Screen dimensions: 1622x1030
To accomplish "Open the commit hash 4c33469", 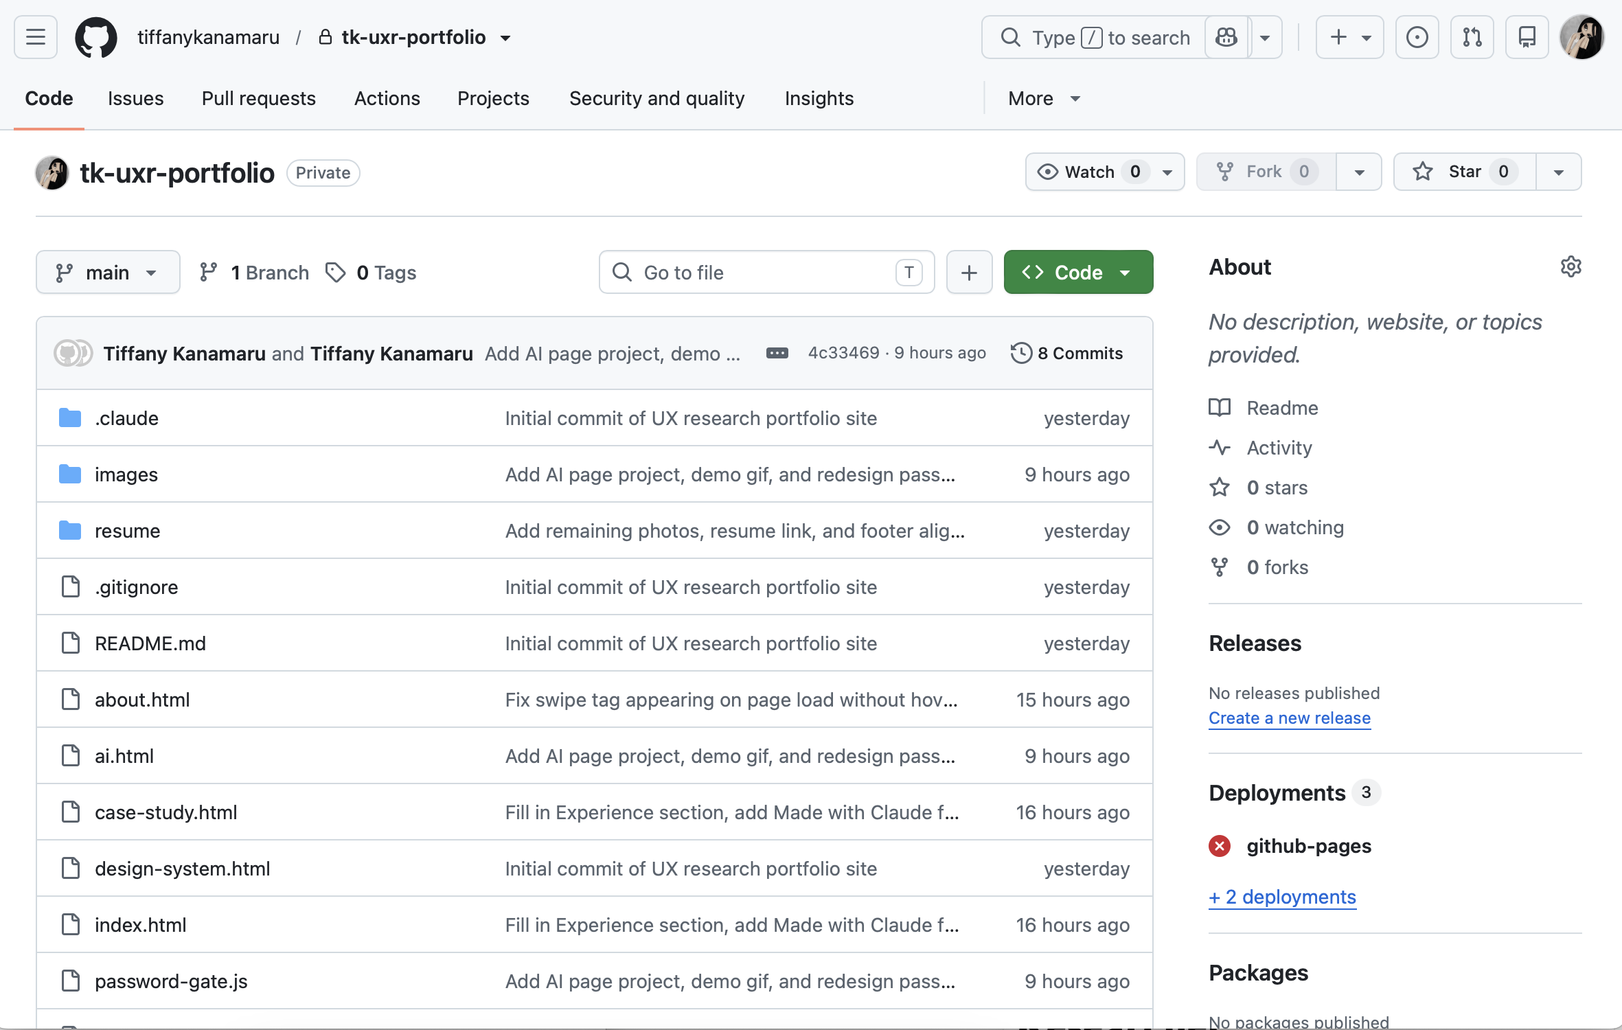I will tap(843, 353).
